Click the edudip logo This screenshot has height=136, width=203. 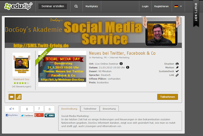(x=18, y=6)
